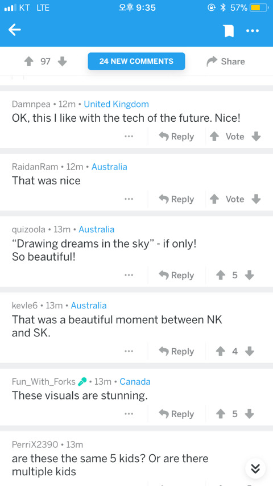Share this post
This screenshot has height=486, width=273.
(226, 61)
